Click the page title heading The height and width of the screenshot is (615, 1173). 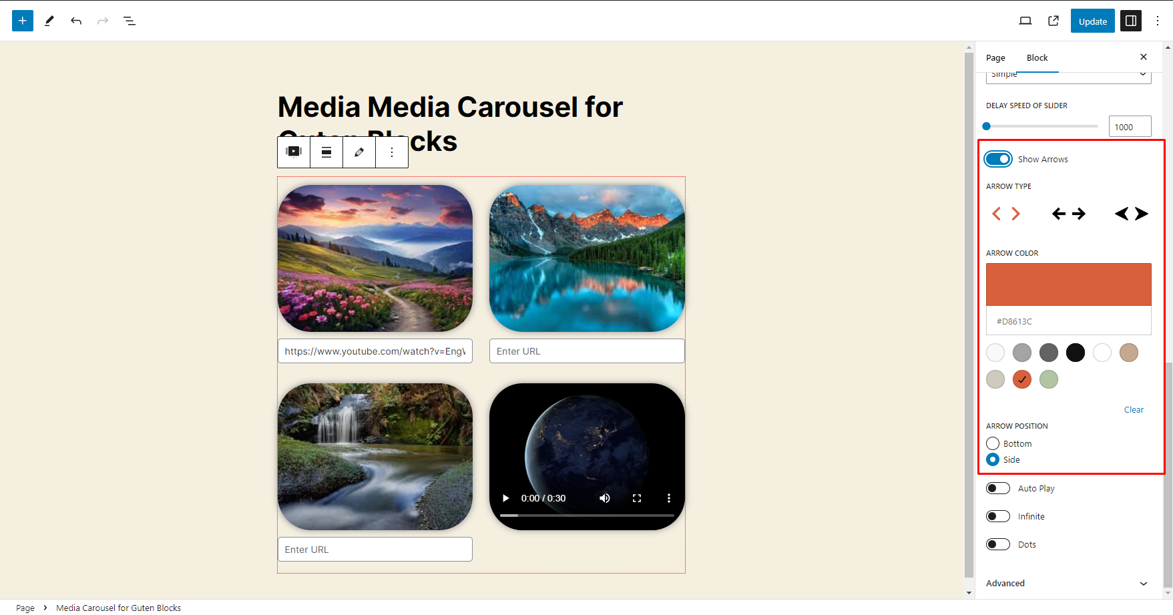450,124
